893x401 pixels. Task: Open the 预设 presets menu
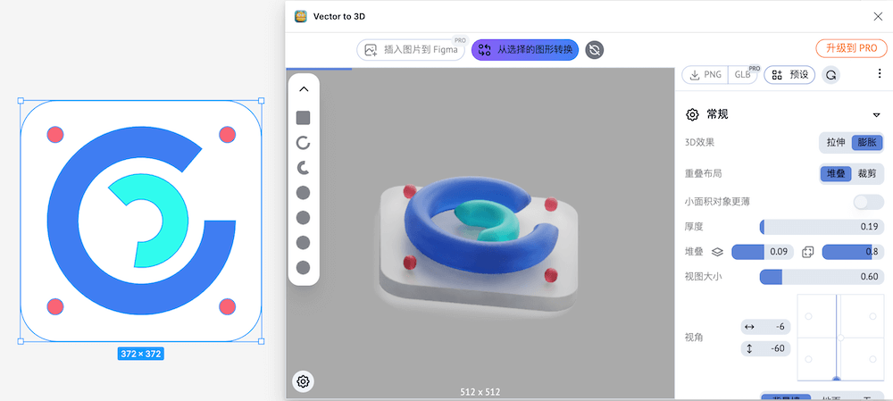click(x=789, y=75)
